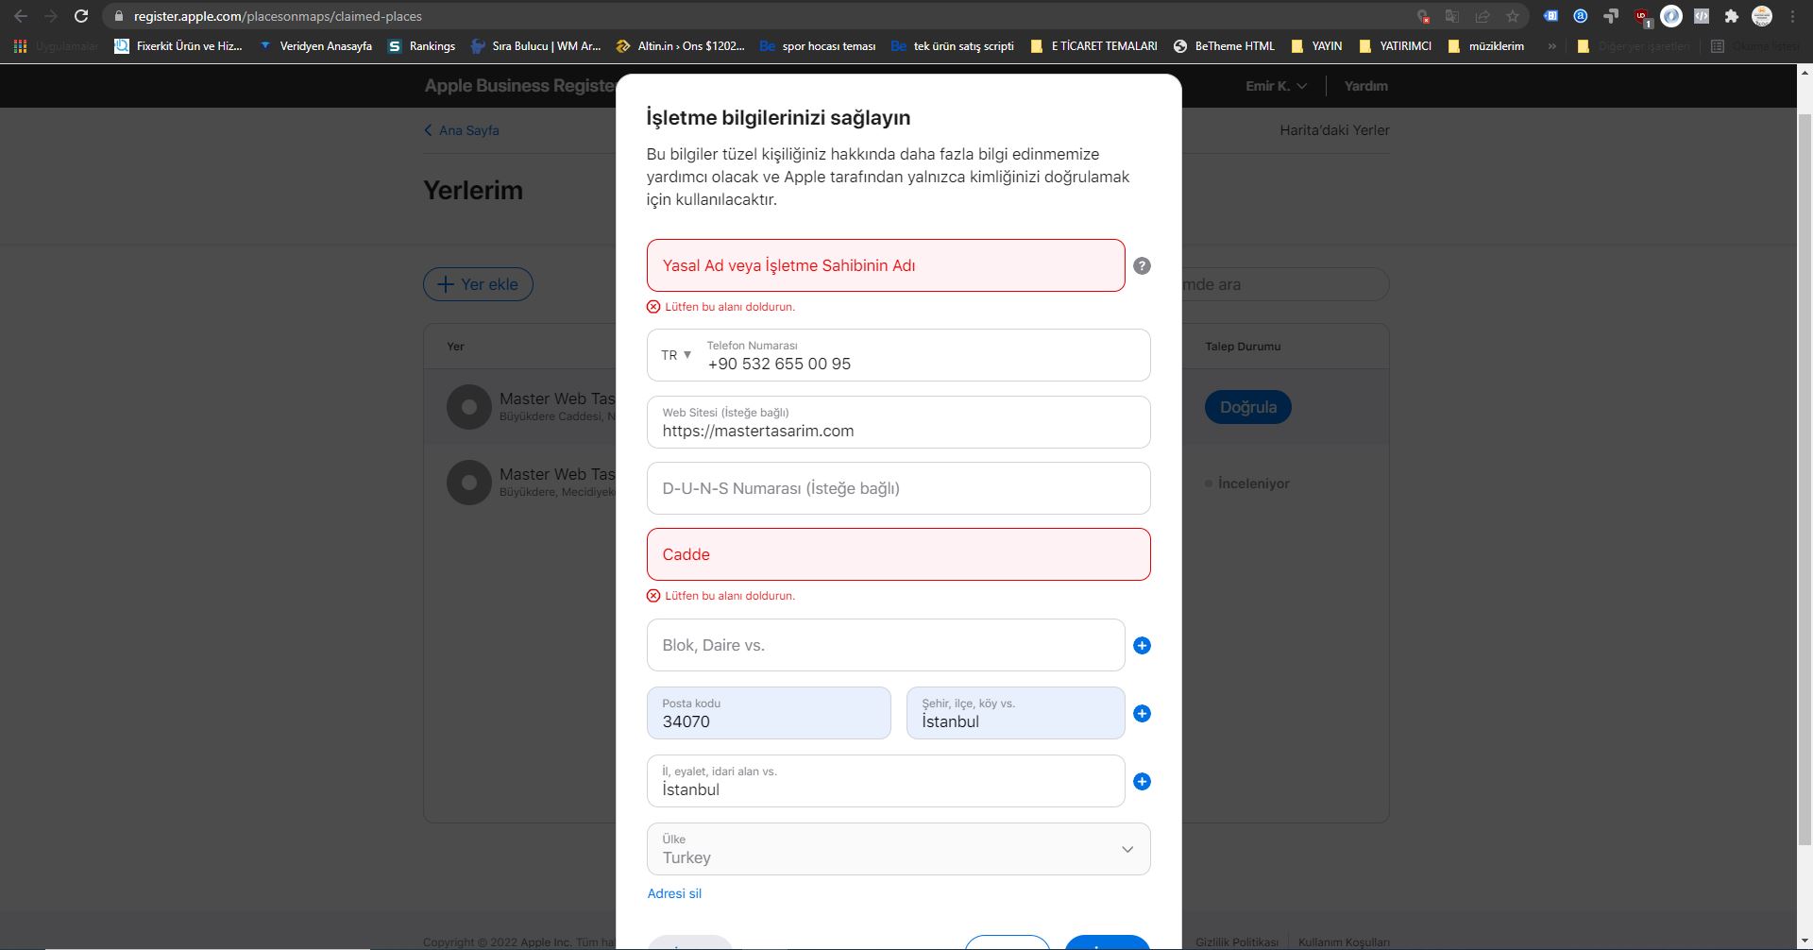Open the blue tag extension icon
Screen dimensions: 1813x950
pos(1550,16)
